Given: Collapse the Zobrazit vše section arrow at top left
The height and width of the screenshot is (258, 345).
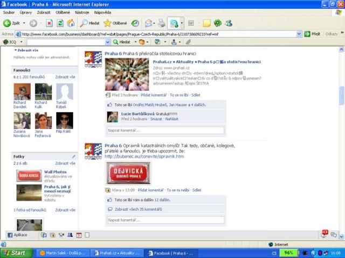Looking at the screenshot, I should (16, 50).
